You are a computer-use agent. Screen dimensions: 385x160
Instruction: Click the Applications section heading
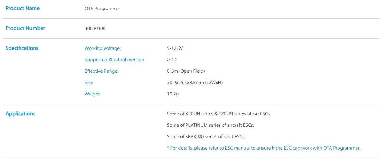tap(20, 114)
